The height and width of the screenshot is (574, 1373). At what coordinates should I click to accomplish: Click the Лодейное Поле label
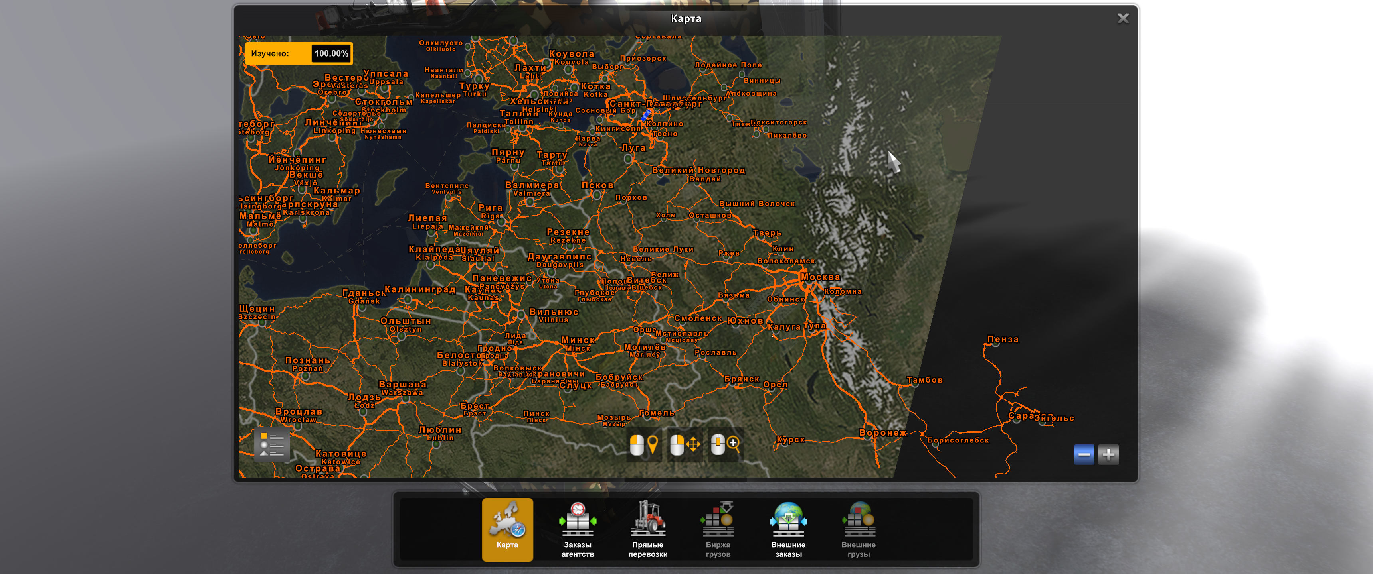pyautogui.click(x=728, y=65)
